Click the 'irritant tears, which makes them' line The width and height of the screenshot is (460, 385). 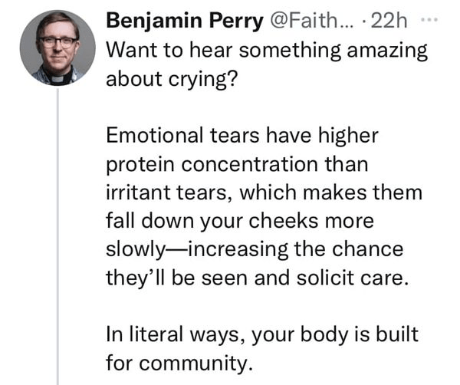pos(263,192)
